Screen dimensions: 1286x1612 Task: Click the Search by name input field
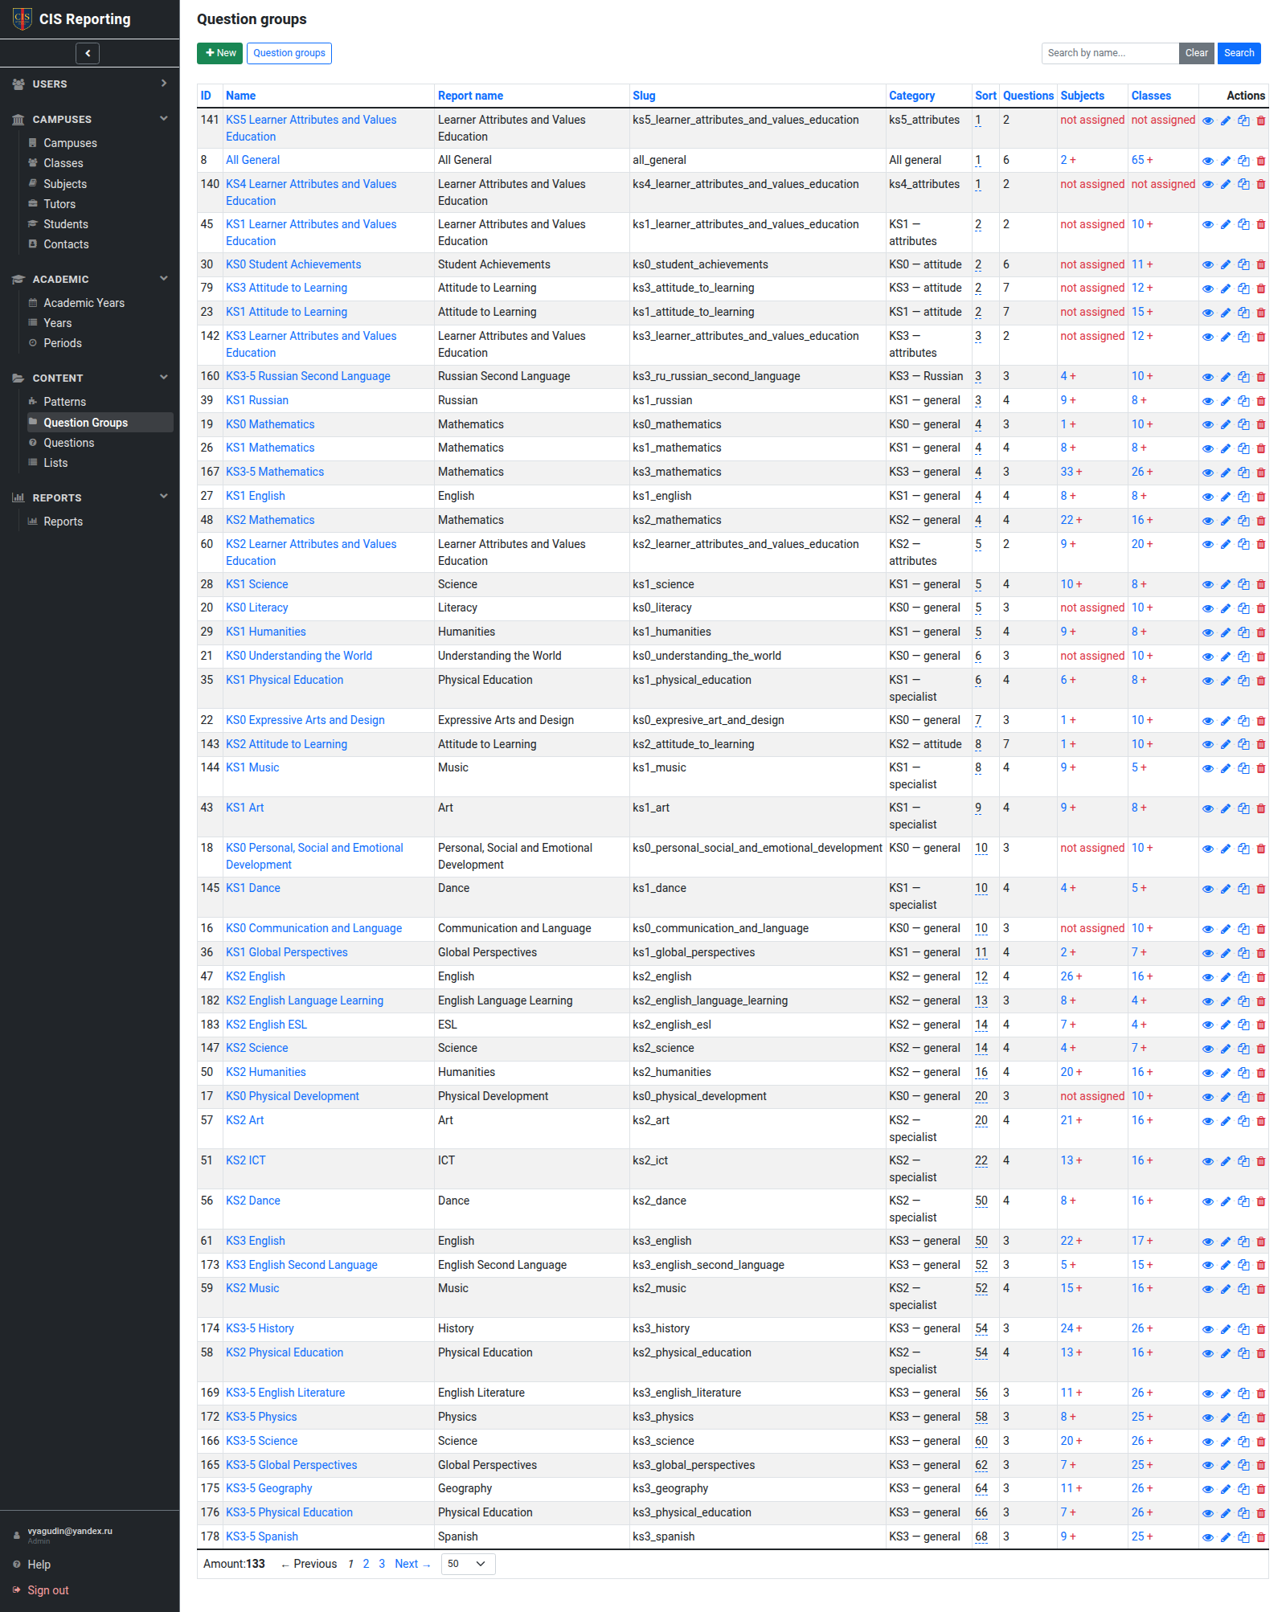click(x=1110, y=53)
